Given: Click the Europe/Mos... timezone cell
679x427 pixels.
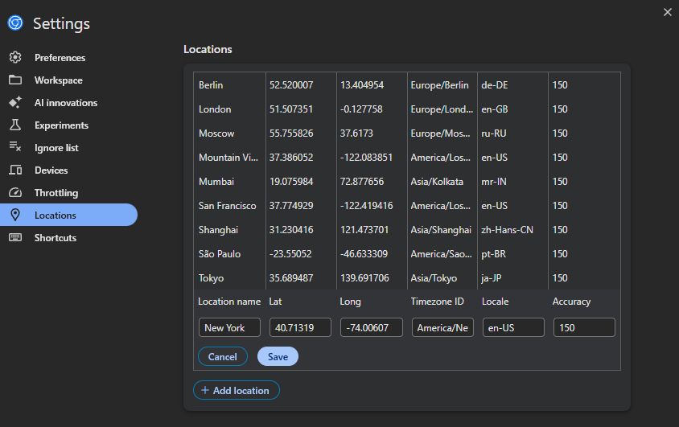Looking at the screenshot, I should tap(440, 133).
